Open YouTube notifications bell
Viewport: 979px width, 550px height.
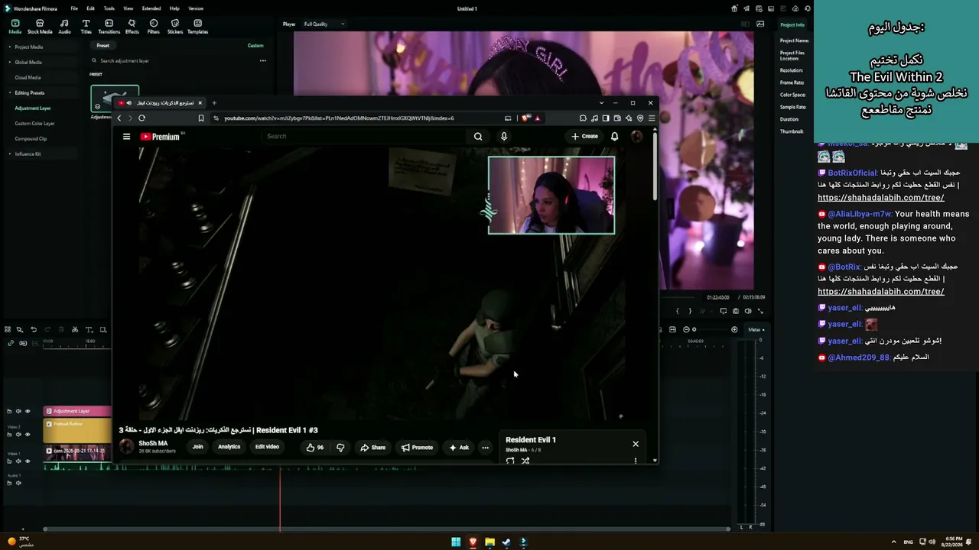coord(614,137)
